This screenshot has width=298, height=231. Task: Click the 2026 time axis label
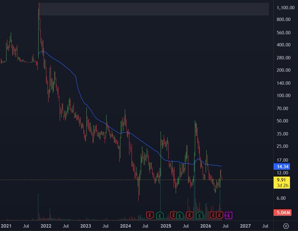click(x=206, y=226)
